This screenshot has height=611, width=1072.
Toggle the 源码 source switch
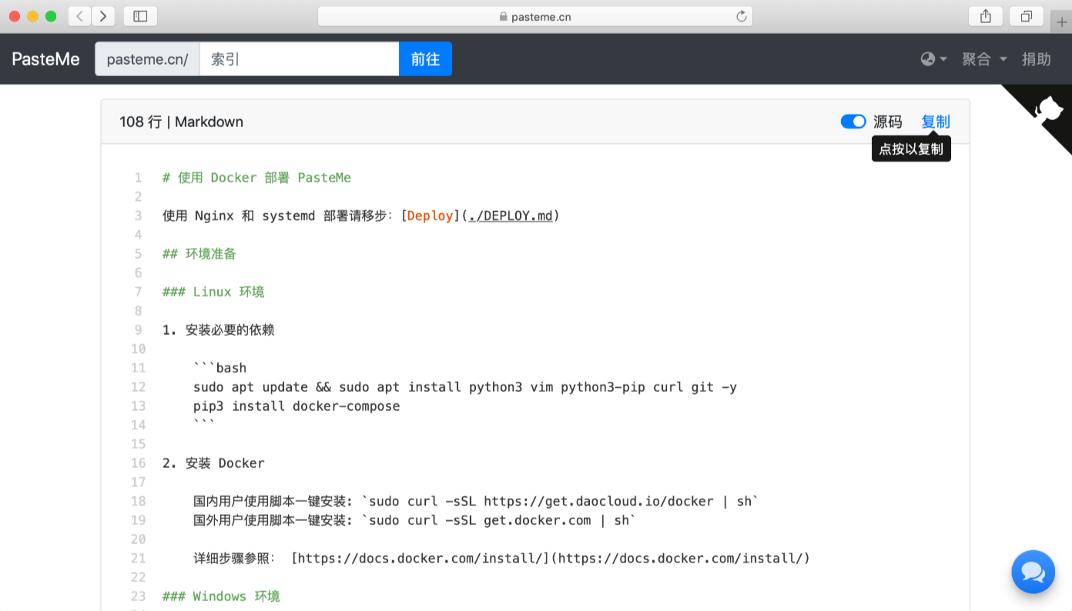click(x=853, y=122)
